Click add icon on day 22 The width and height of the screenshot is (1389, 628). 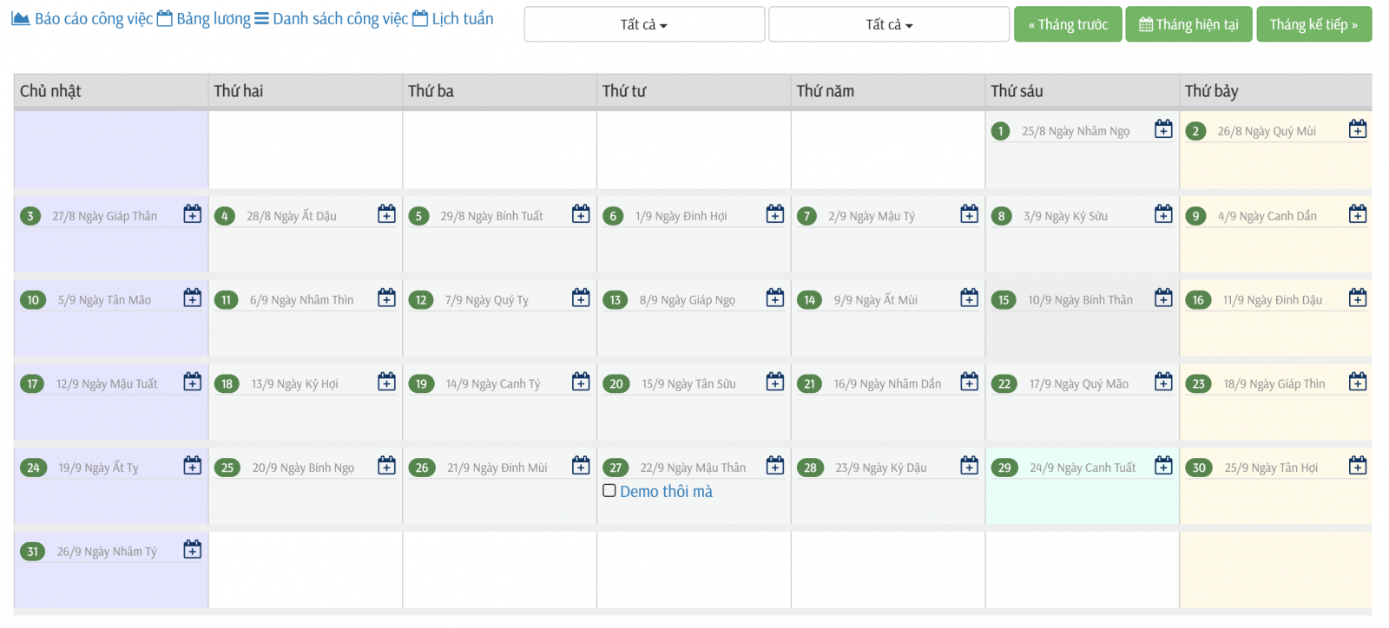coord(1163,382)
